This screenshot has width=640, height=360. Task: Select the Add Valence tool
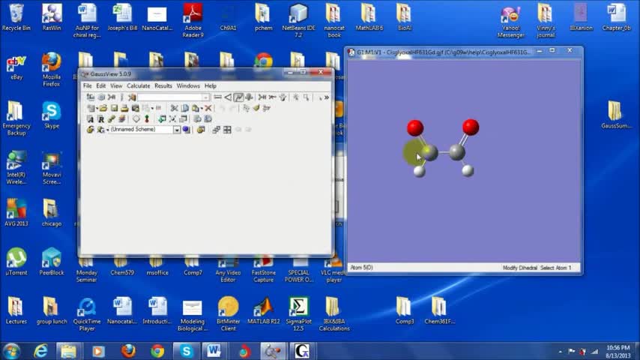click(262, 97)
